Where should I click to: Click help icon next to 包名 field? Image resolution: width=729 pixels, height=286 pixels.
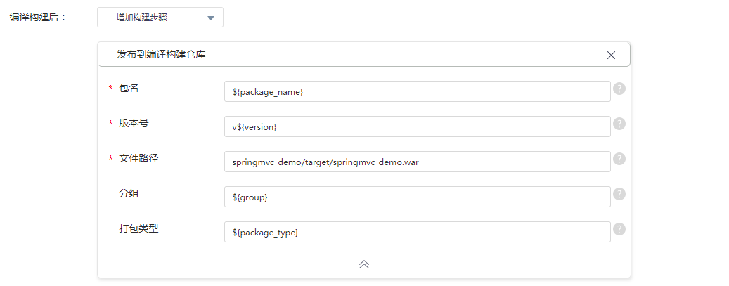point(619,89)
